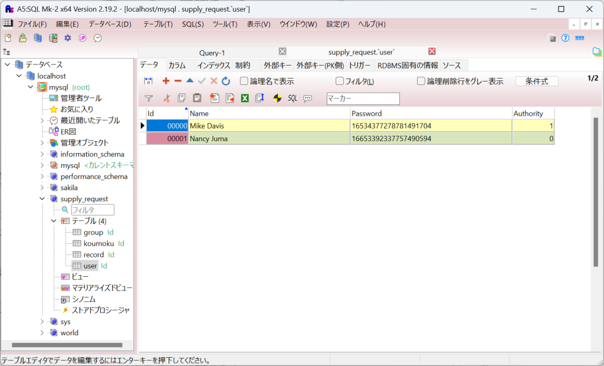Click the red minus delete-row icon
The image size is (604, 366).
tap(178, 81)
